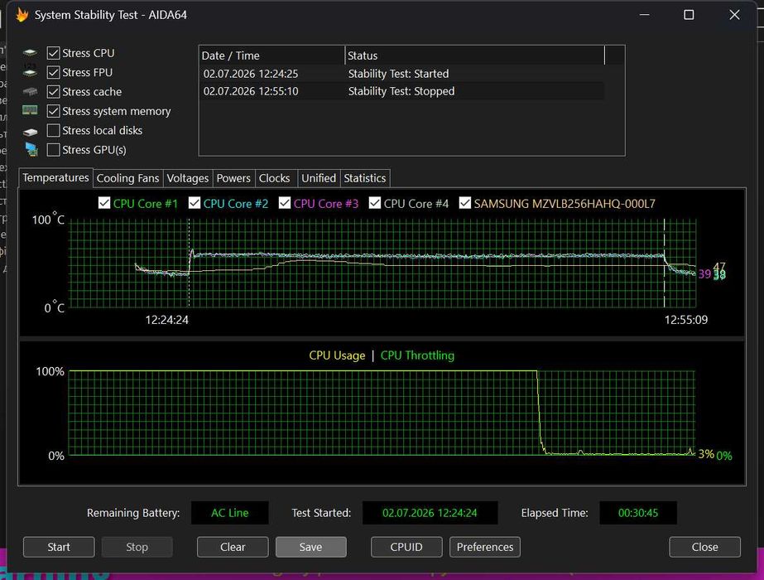Click the Elapsed Time value 00:30:45
This screenshot has height=580, width=764.
click(638, 513)
